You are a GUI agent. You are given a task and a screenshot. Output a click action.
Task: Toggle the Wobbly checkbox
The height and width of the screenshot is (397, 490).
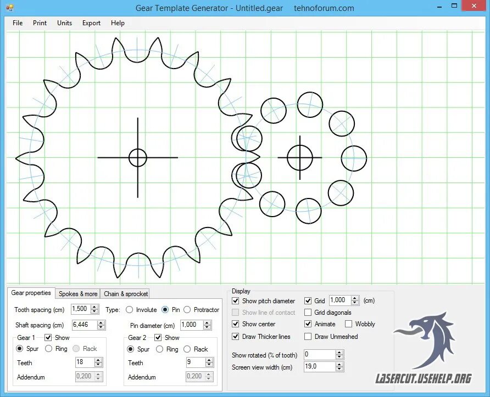point(348,324)
